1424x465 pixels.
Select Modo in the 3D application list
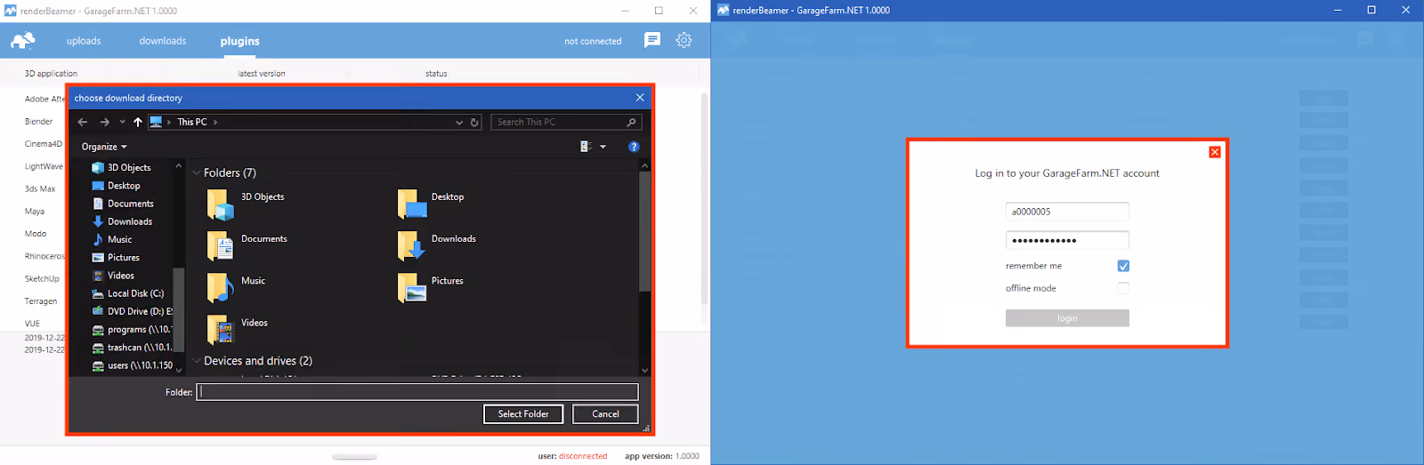tap(36, 233)
